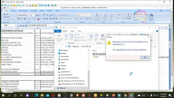Click remote control chat bubble toolbar icon
The height and width of the screenshot is (98, 174).
pyautogui.click(x=23, y=5)
